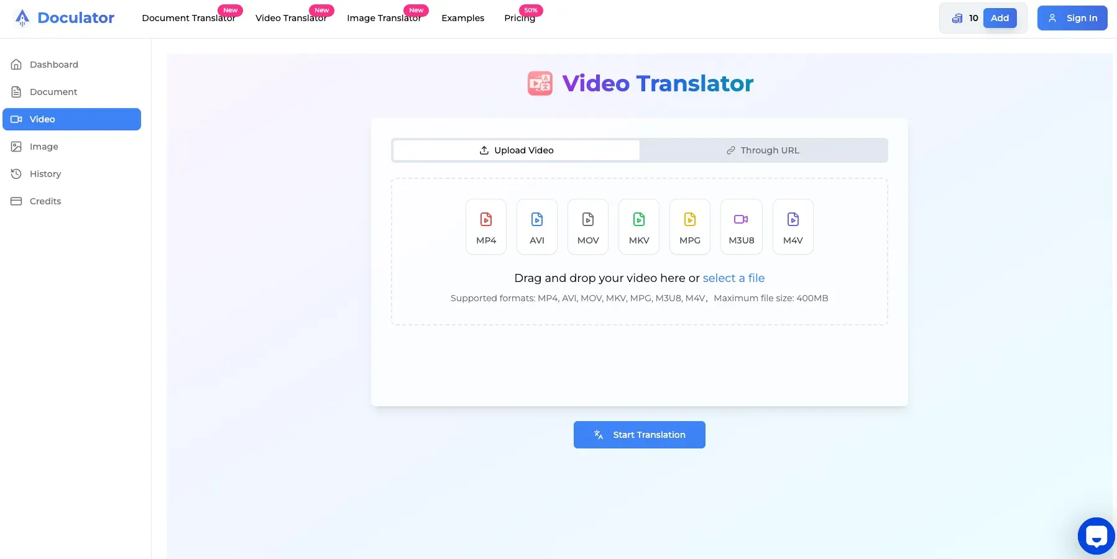The width and height of the screenshot is (1117, 559).
Task: Open History clock icon in sidebar
Action: [17, 174]
